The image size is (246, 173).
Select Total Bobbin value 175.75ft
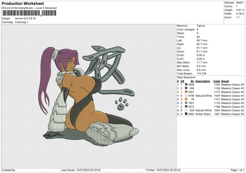pyautogui.click(x=202, y=73)
